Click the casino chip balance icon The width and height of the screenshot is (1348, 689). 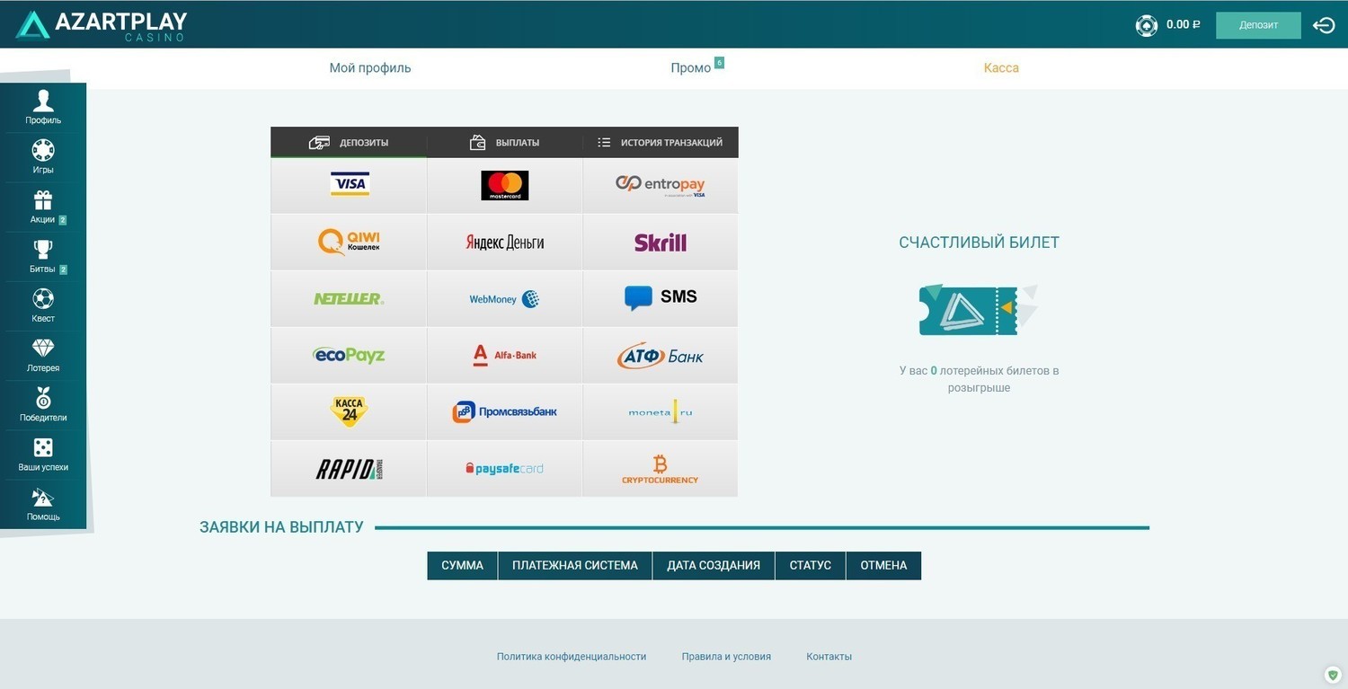click(1147, 25)
